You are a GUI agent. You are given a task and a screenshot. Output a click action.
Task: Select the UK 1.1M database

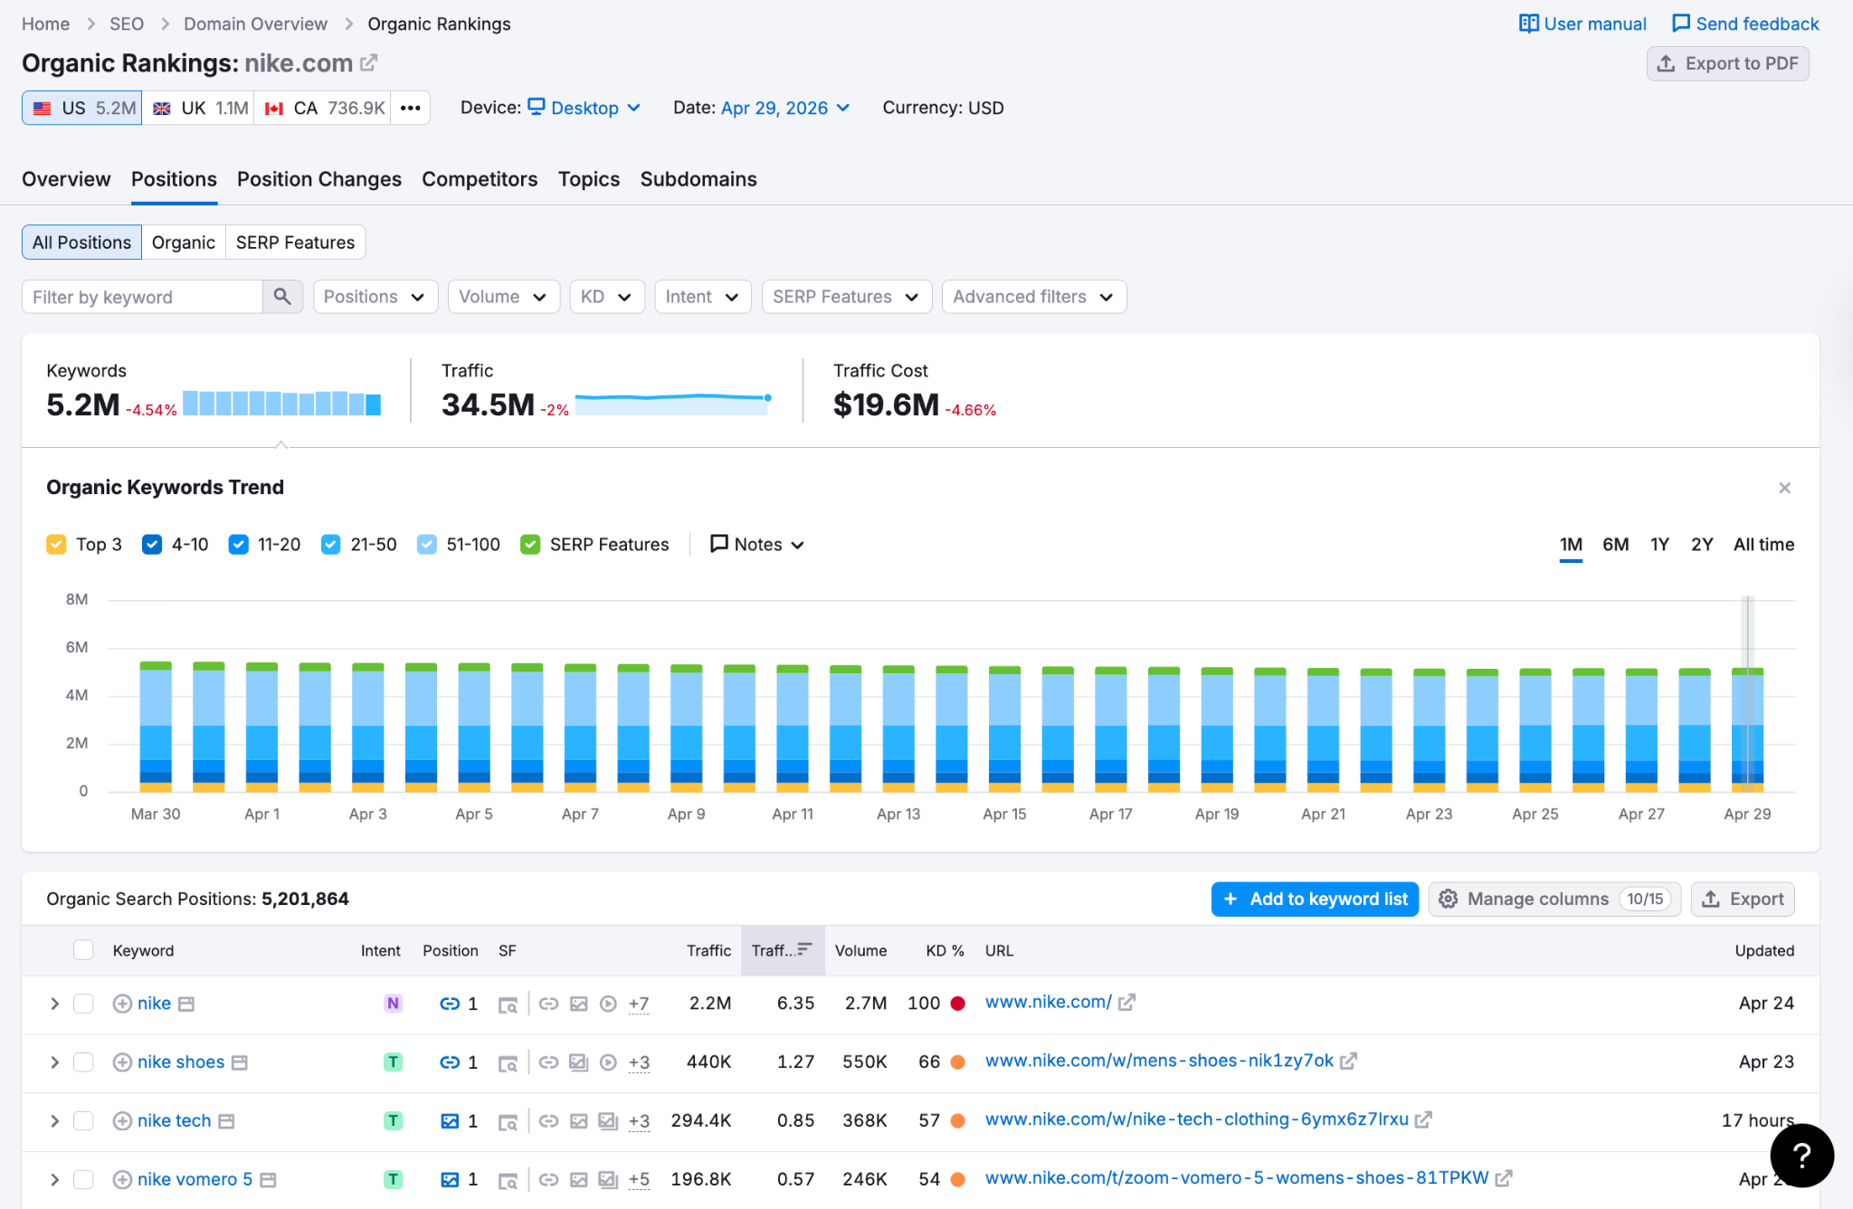click(198, 108)
